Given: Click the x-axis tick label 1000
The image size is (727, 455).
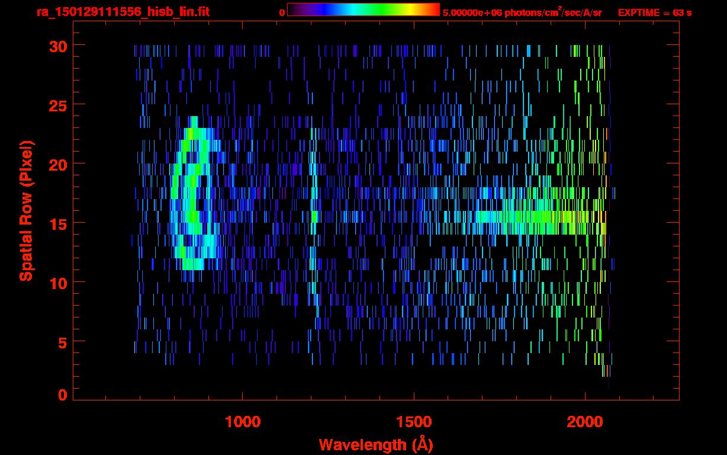Looking at the screenshot, I should pyautogui.click(x=243, y=422).
